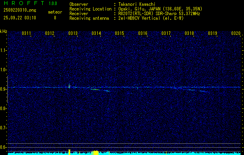Click the 0.6 kHz axis label
The width and height of the screenshot is (244, 155).
point(3,147)
